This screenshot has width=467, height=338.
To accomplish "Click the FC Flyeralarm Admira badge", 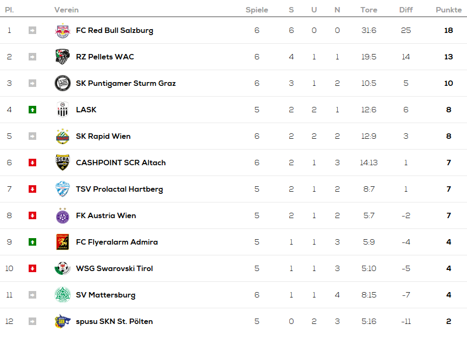I will (x=63, y=242).
